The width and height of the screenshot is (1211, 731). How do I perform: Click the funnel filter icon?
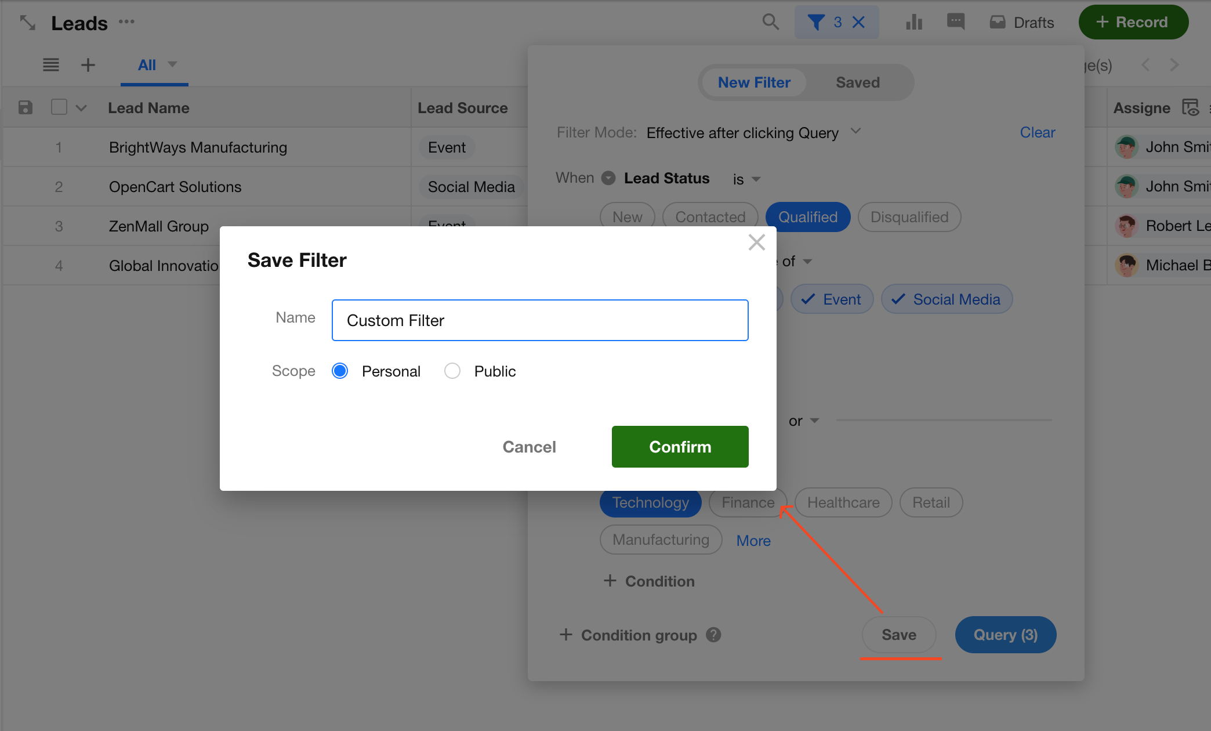tap(815, 22)
